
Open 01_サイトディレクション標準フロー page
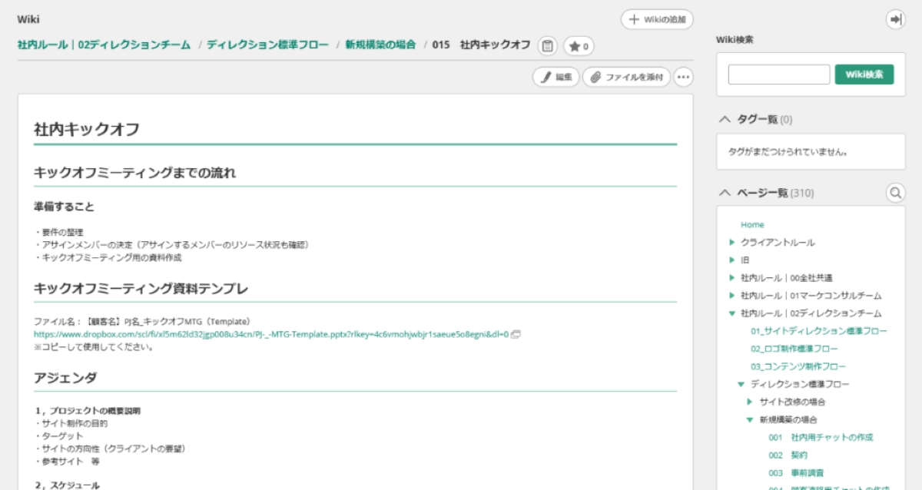pos(818,331)
